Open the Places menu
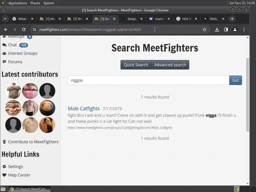The width and height of the screenshot is (256, 192). [35, 3]
